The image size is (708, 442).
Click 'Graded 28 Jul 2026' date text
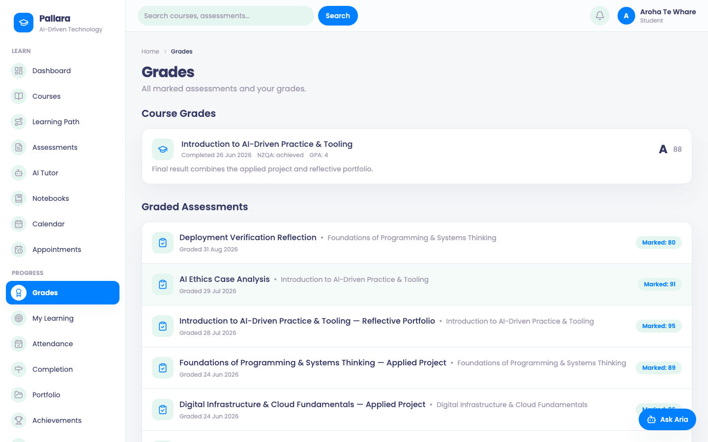tap(207, 333)
